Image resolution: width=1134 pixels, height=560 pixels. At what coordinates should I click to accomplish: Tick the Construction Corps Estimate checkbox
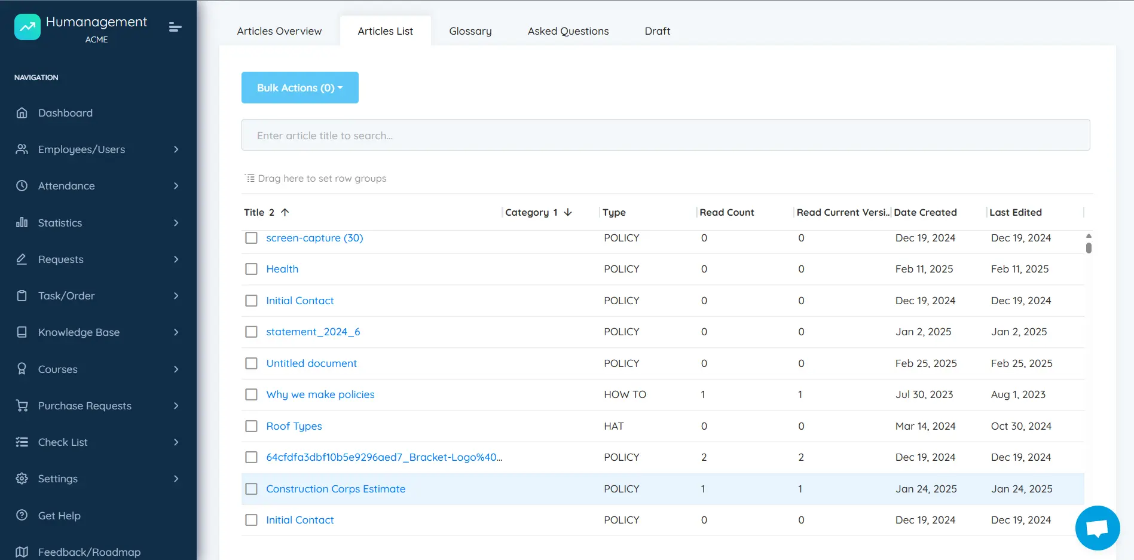click(x=252, y=489)
